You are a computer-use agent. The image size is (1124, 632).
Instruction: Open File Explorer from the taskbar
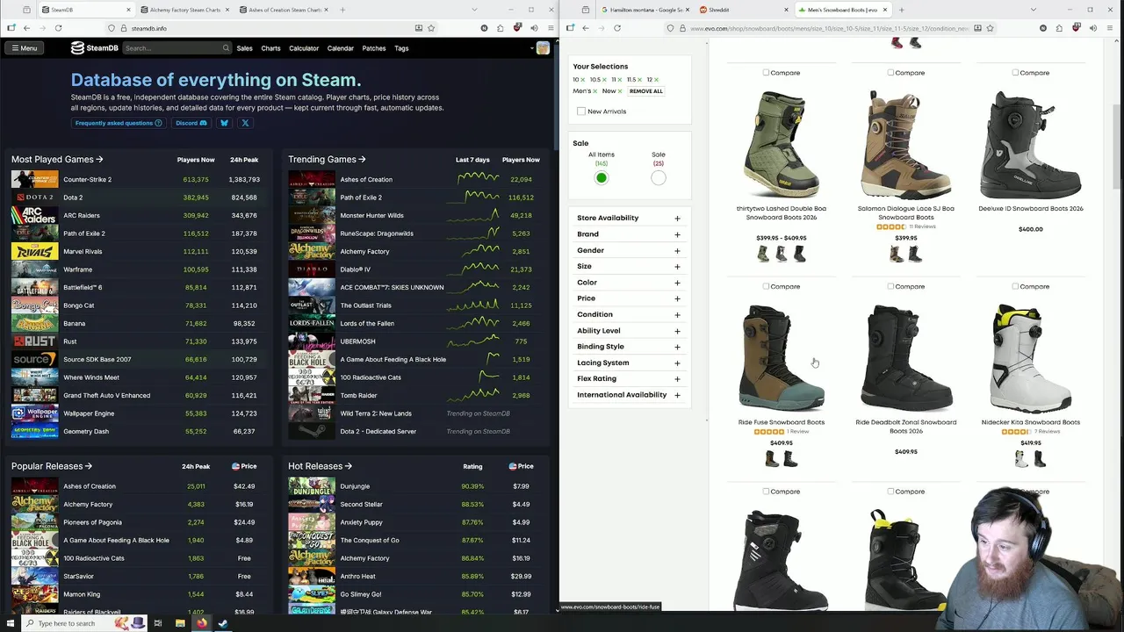tap(180, 623)
